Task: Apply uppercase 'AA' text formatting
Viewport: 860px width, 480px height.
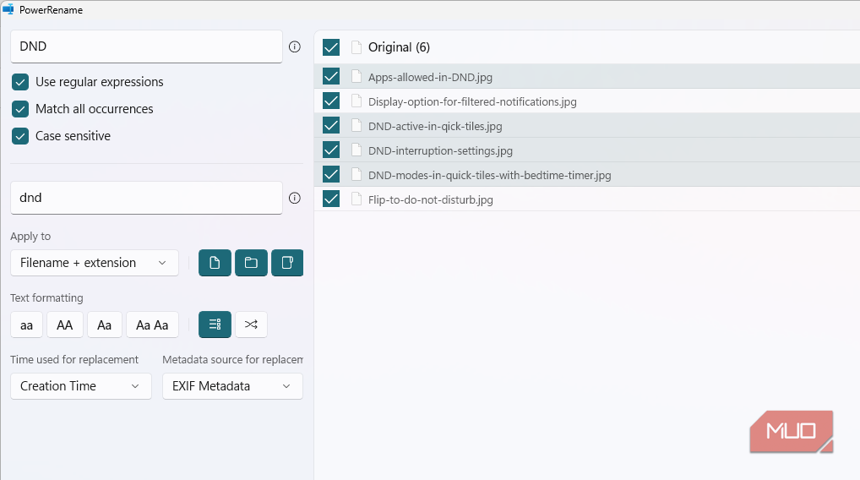Action: click(x=64, y=325)
